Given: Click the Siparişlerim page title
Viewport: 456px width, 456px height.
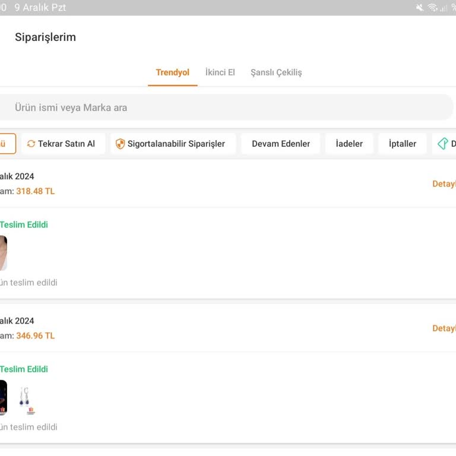Looking at the screenshot, I should click(x=45, y=37).
